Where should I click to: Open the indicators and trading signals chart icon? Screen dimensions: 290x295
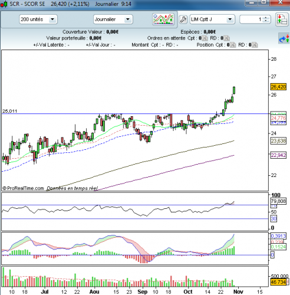click(163, 19)
